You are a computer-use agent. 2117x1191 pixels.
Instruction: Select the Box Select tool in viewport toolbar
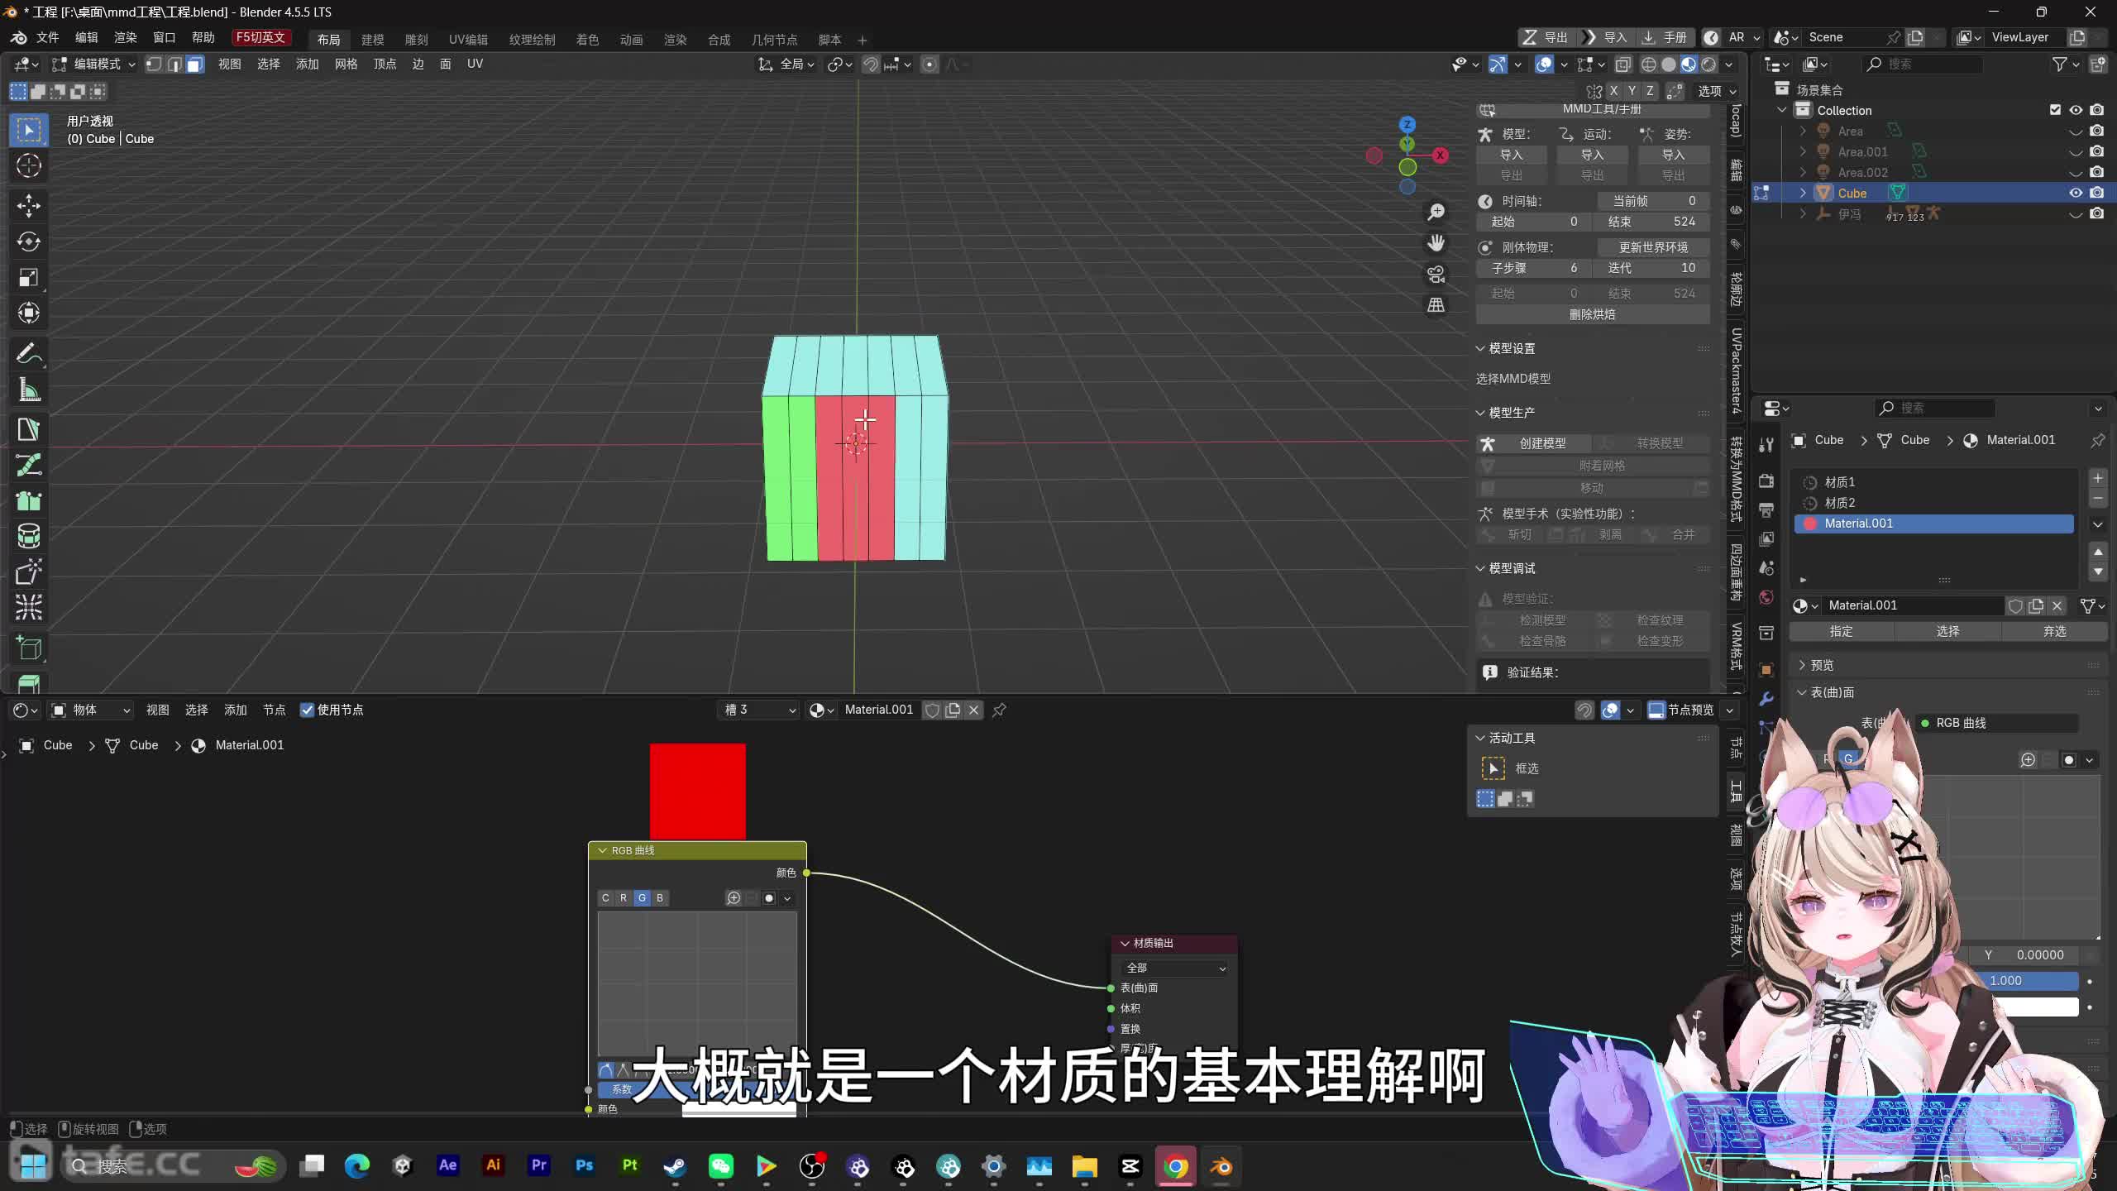pyautogui.click(x=29, y=130)
